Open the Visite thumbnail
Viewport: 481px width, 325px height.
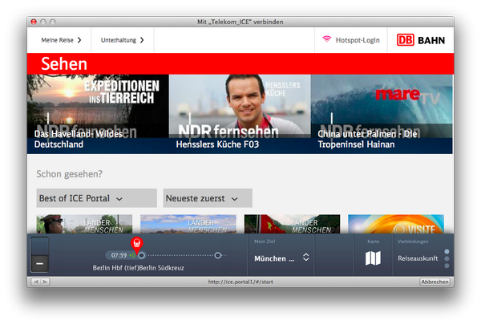[x=396, y=224]
